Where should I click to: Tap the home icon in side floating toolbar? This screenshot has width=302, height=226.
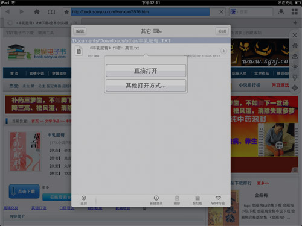click(x=295, y=46)
